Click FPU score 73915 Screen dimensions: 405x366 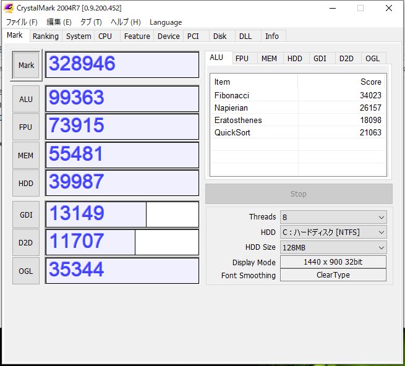pos(122,127)
